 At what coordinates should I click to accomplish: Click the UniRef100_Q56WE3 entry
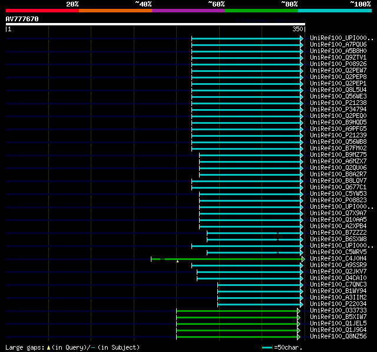coord(338,97)
